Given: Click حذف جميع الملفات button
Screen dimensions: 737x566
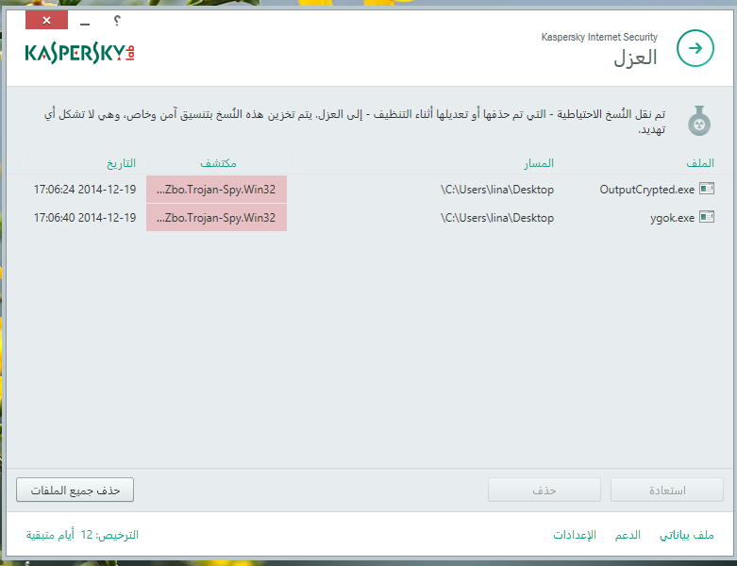Looking at the screenshot, I should (75, 490).
